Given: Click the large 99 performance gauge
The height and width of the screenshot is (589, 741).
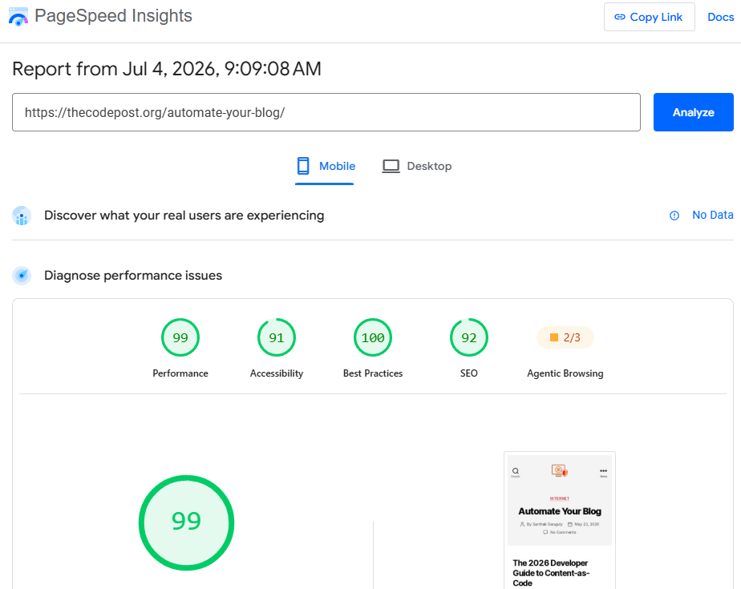Looking at the screenshot, I should [x=186, y=522].
